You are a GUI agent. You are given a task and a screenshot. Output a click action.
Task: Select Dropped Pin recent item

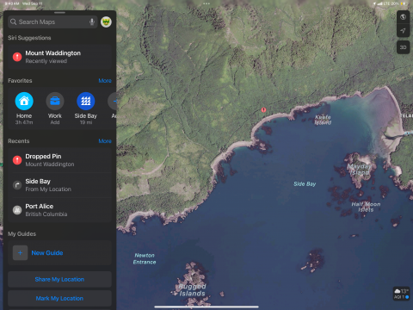point(59,160)
